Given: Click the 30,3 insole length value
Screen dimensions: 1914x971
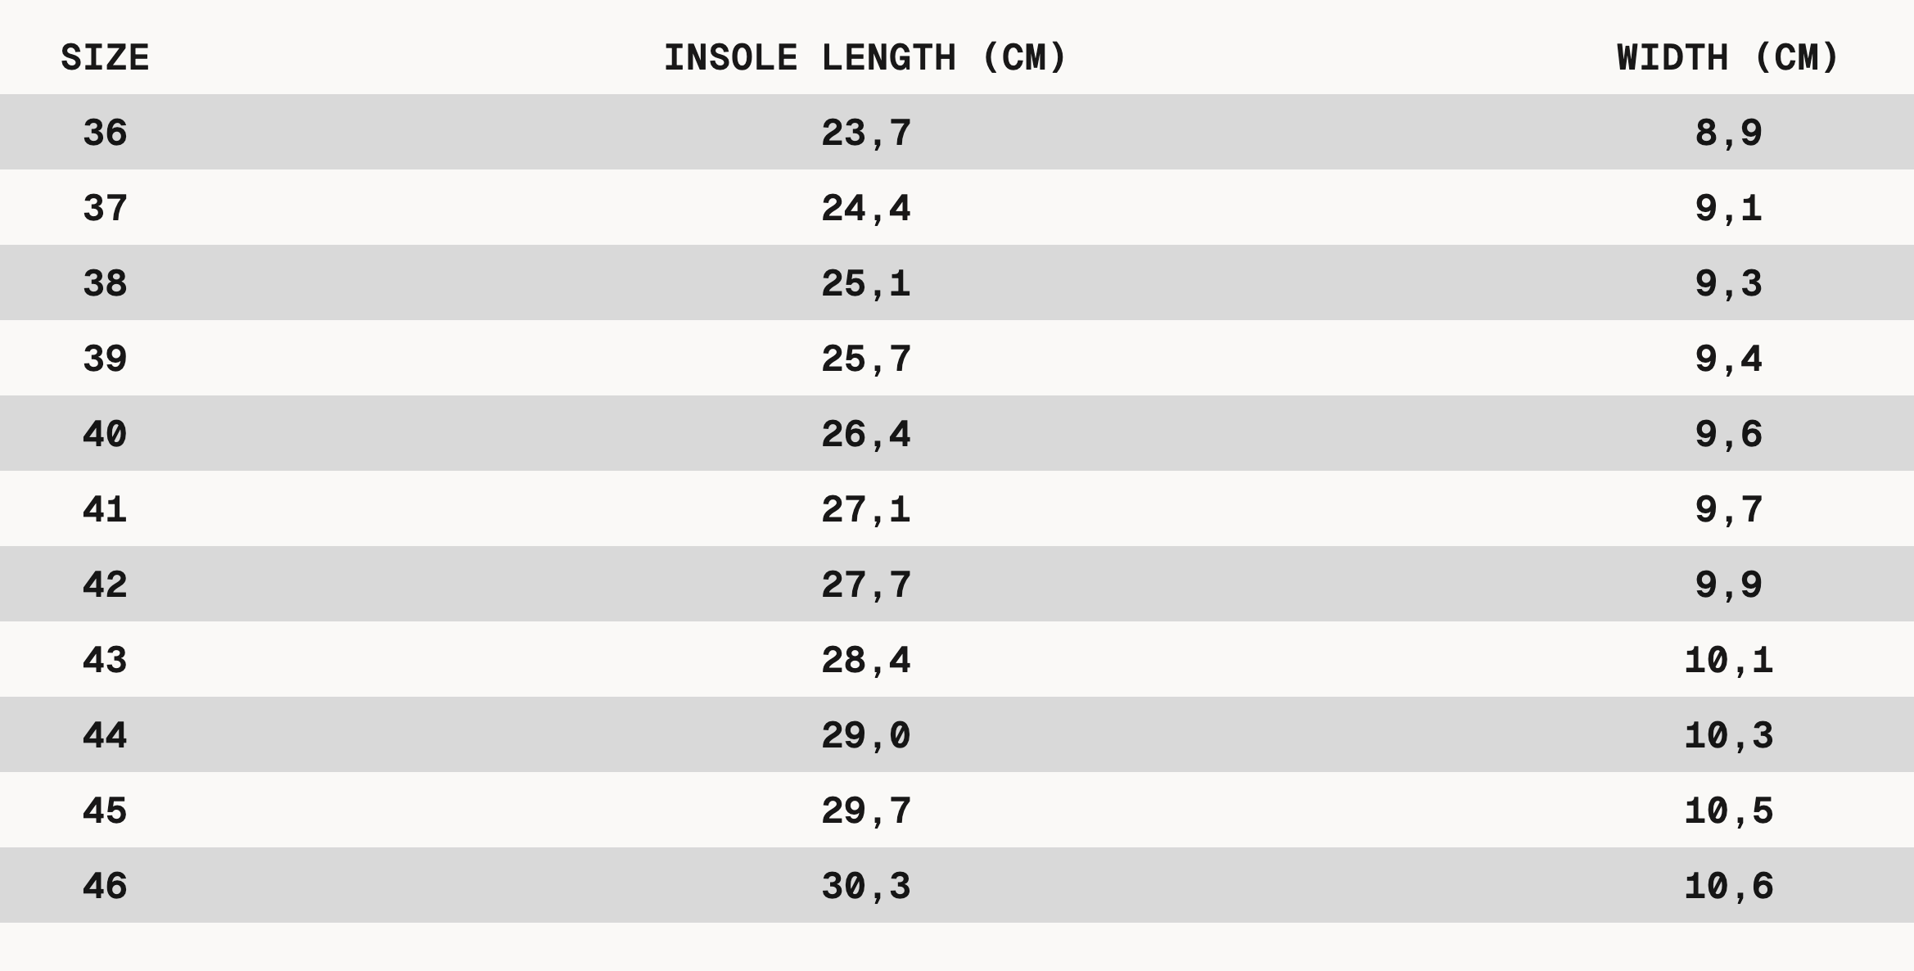Looking at the screenshot, I should pos(865,886).
